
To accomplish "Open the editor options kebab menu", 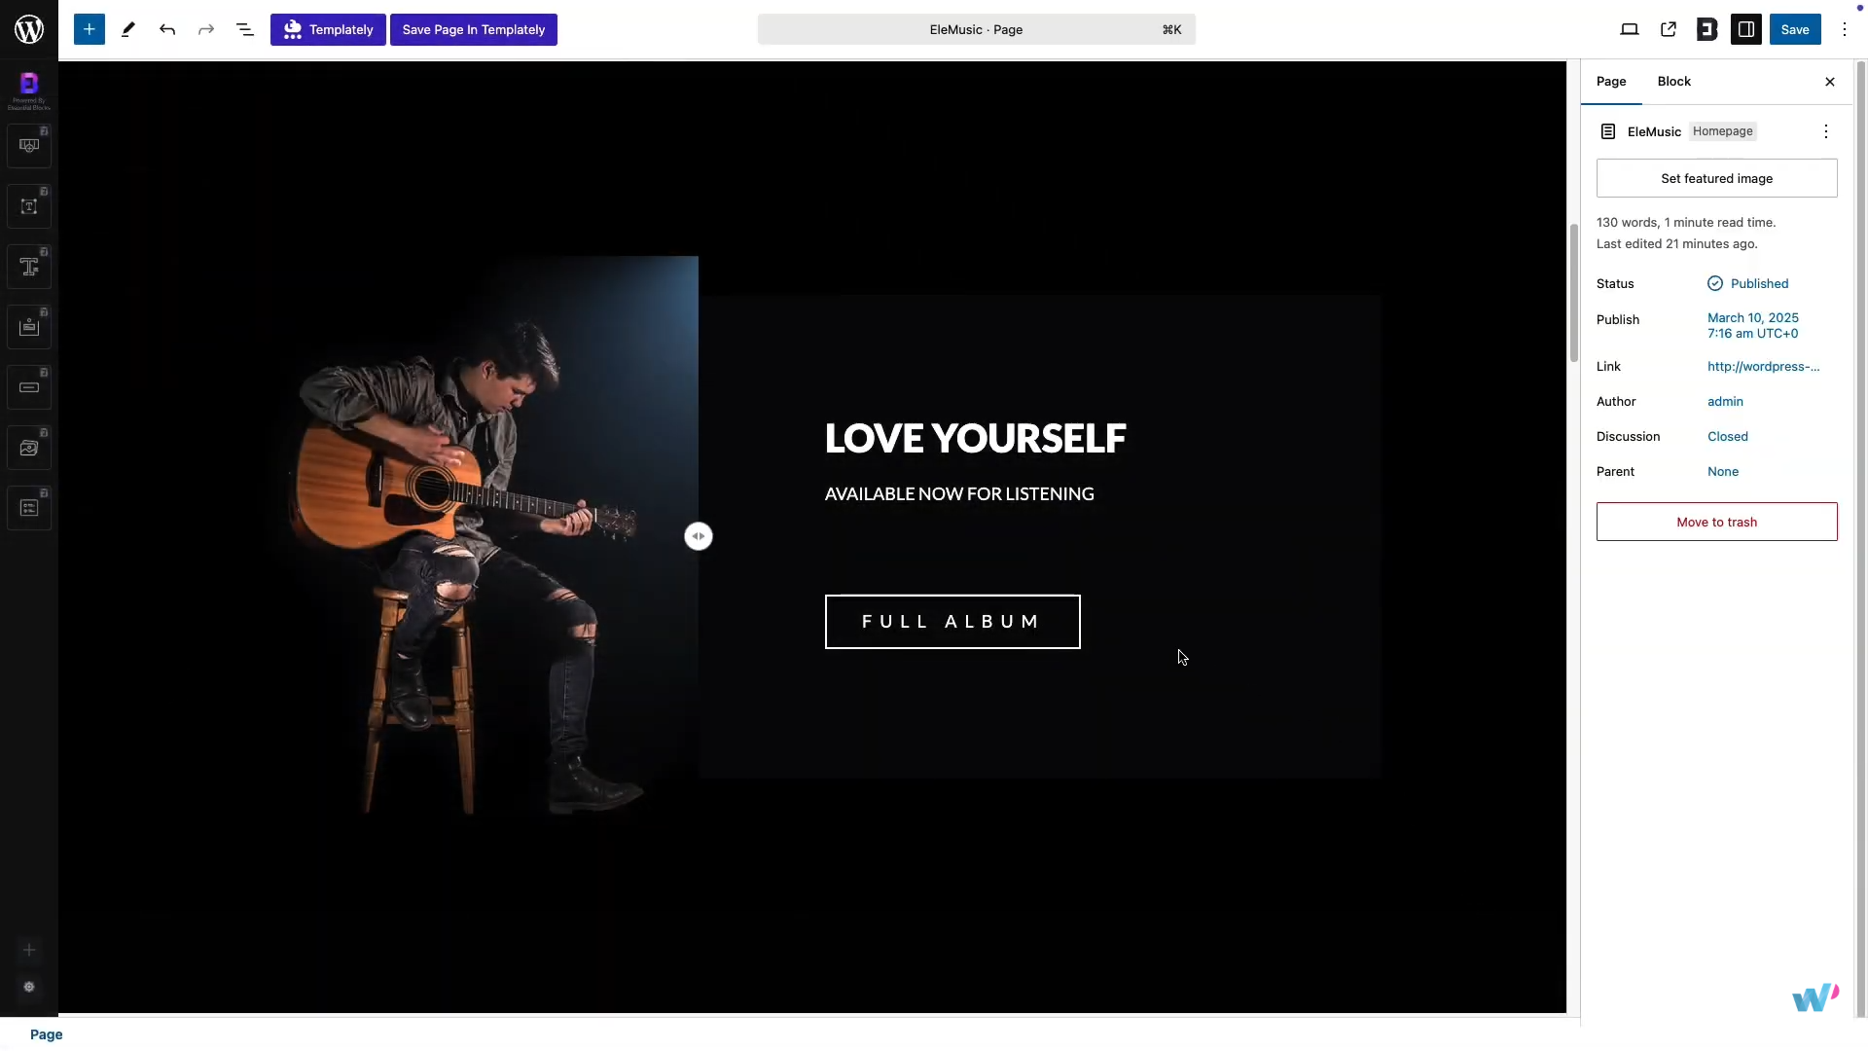I will click(x=1845, y=29).
